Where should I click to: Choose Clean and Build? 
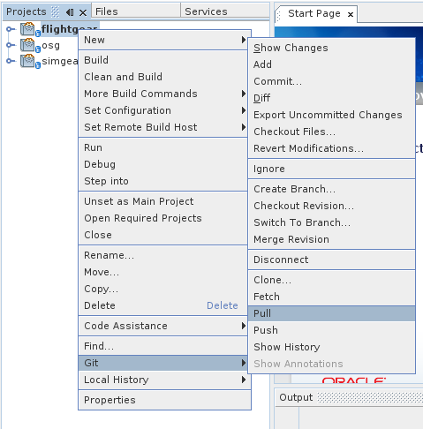click(x=162, y=77)
